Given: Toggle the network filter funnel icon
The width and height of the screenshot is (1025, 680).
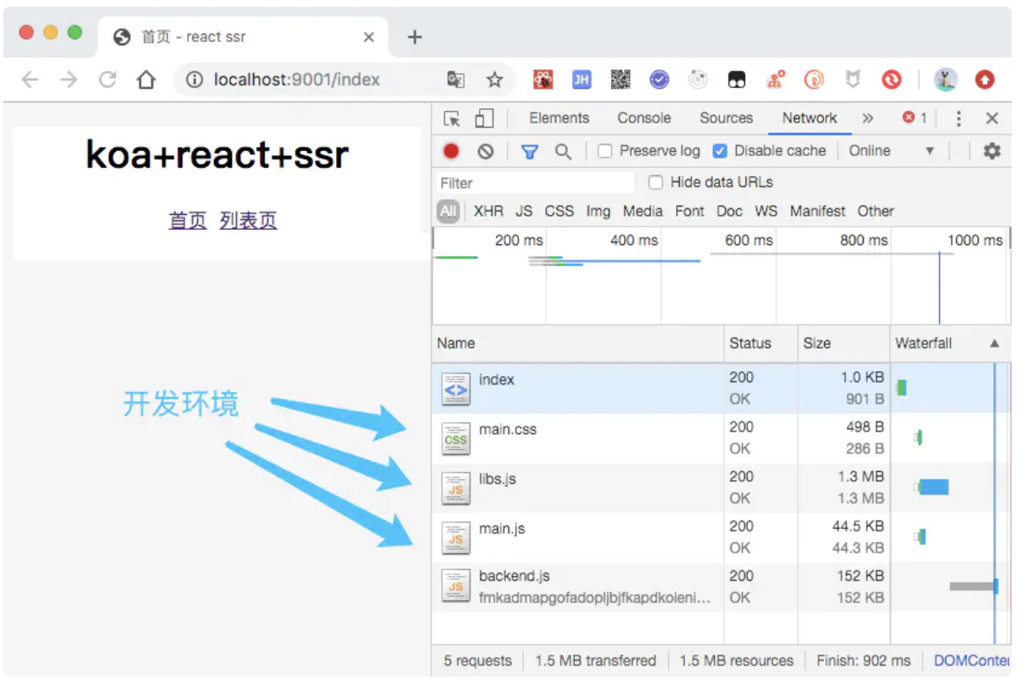Looking at the screenshot, I should (x=529, y=151).
